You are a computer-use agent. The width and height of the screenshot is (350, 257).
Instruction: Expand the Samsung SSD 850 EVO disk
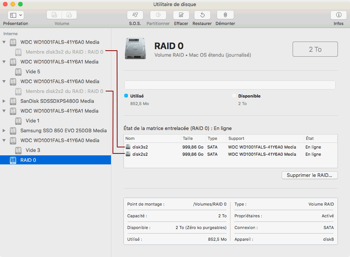pyautogui.click(x=4, y=130)
